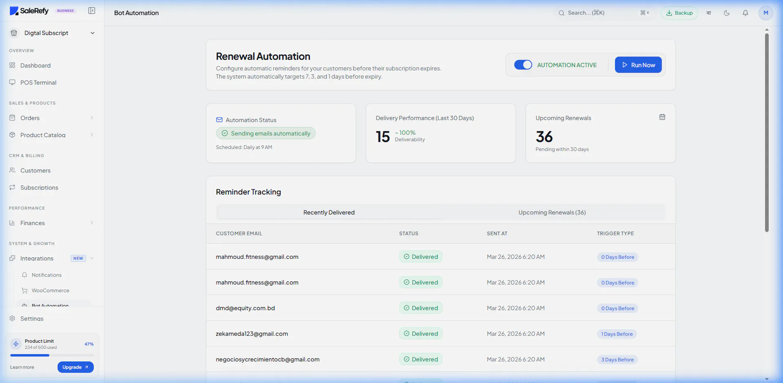Click the Product Limit progress bar
This screenshot has height=383, width=783.
pos(52,355)
